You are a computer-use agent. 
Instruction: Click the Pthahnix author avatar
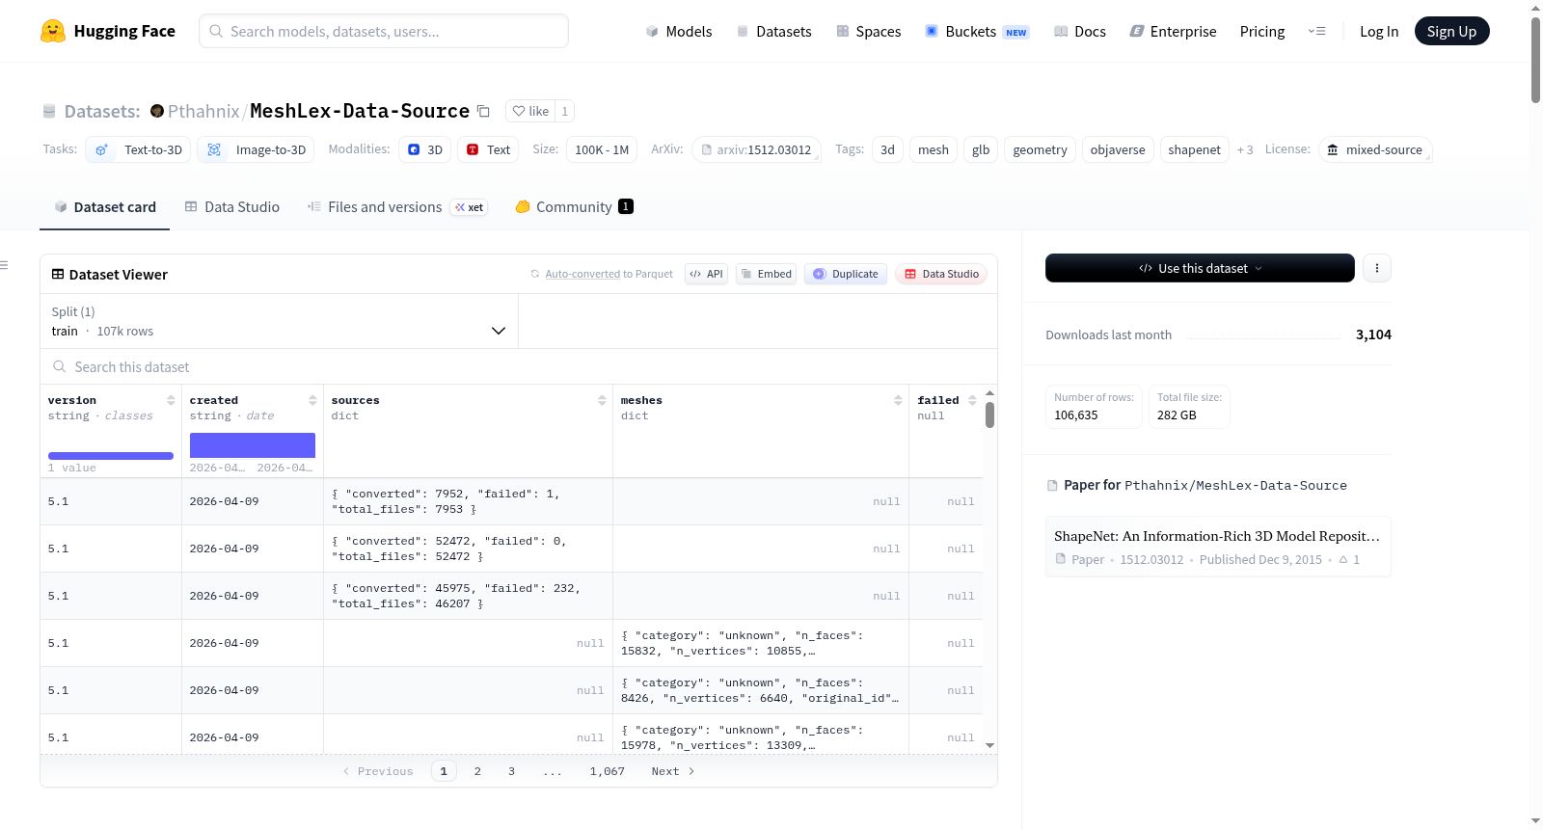click(x=157, y=111)
